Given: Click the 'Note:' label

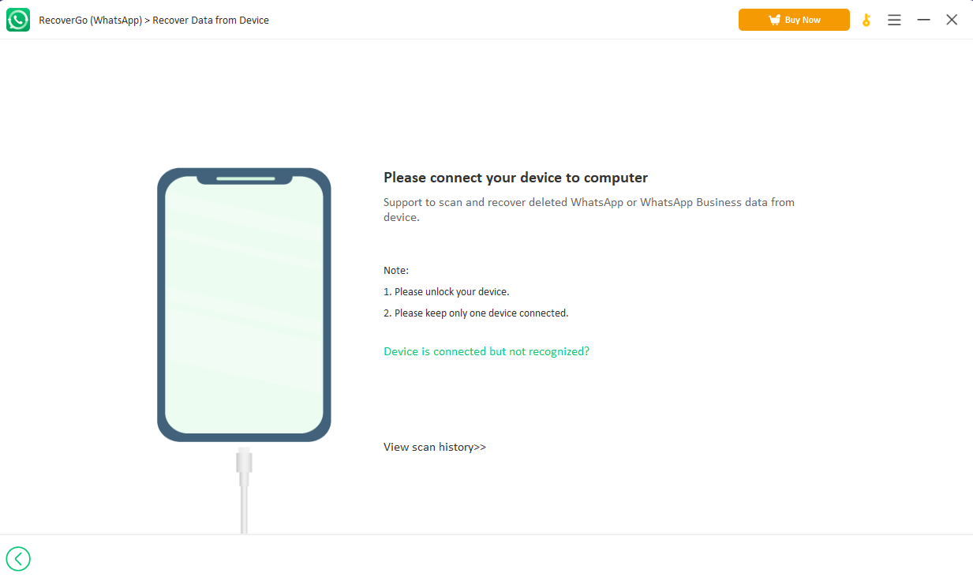Looking at the screenshot, I should [396, 270].
